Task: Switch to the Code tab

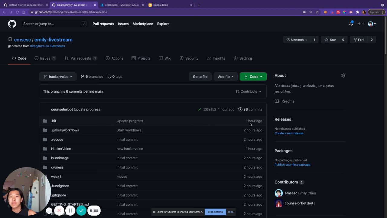Action: [x=19, y=58]
